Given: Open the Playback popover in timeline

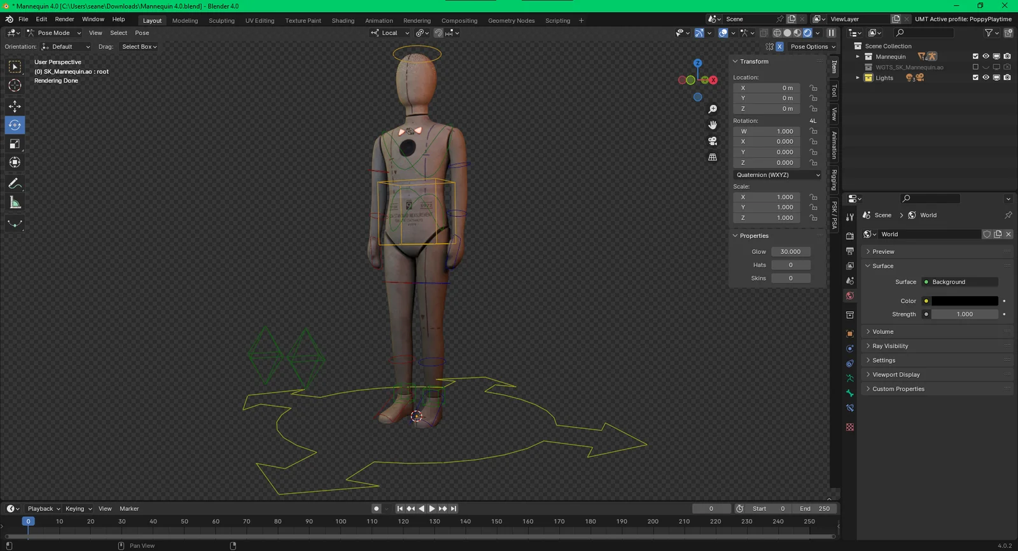Looking at the screenshot, I should pyautogui.click(x=44, y=508).
